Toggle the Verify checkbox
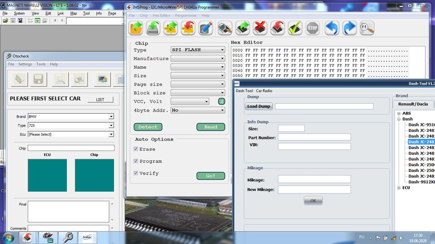 (136, 173)
